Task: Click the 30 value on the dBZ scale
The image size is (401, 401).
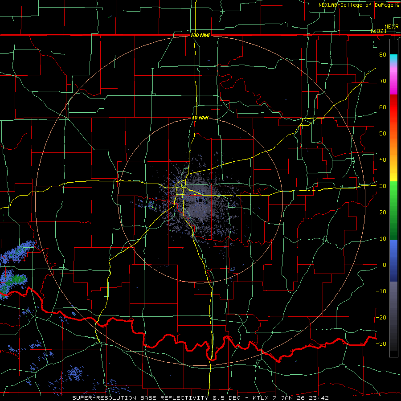Action: (383, 186)
